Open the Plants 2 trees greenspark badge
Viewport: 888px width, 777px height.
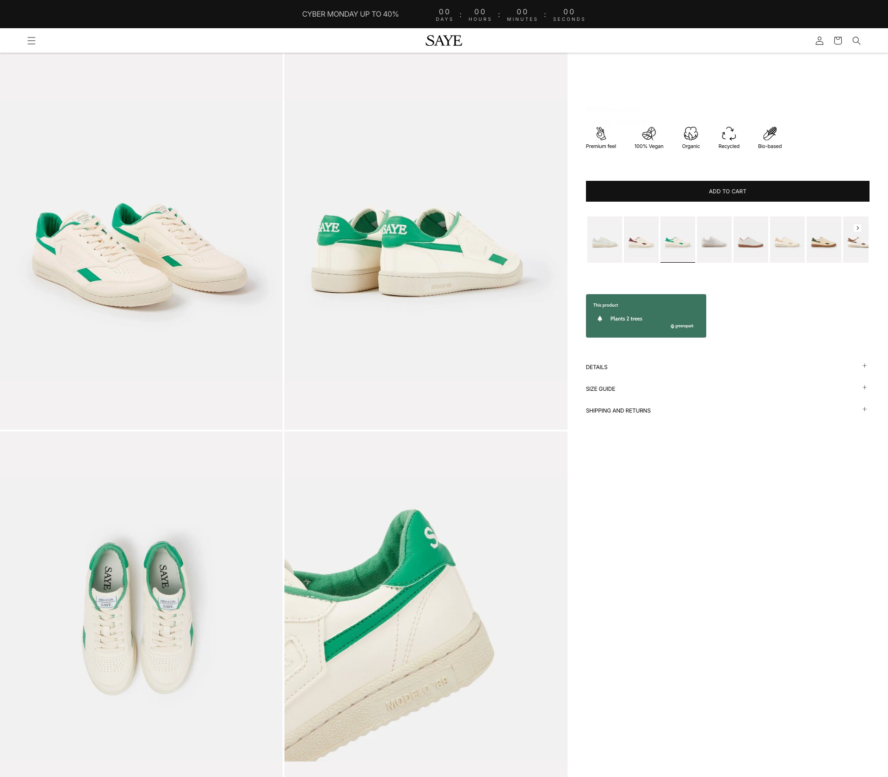[646, 316]
